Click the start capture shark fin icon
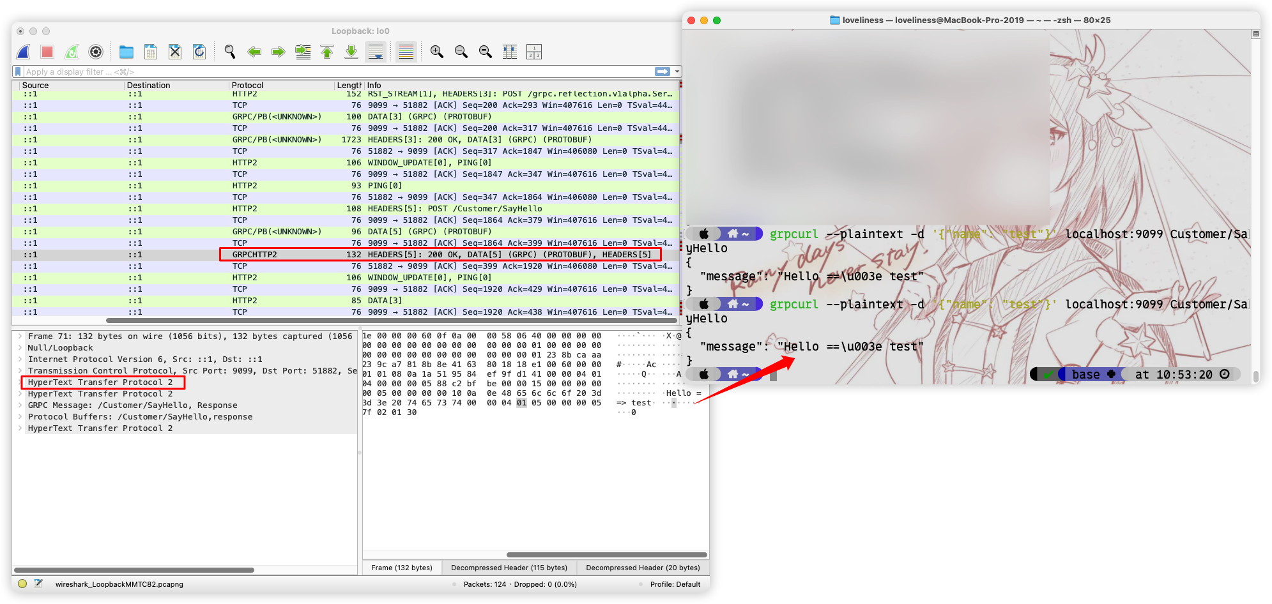1272x604 pixels. coord(24,52)
